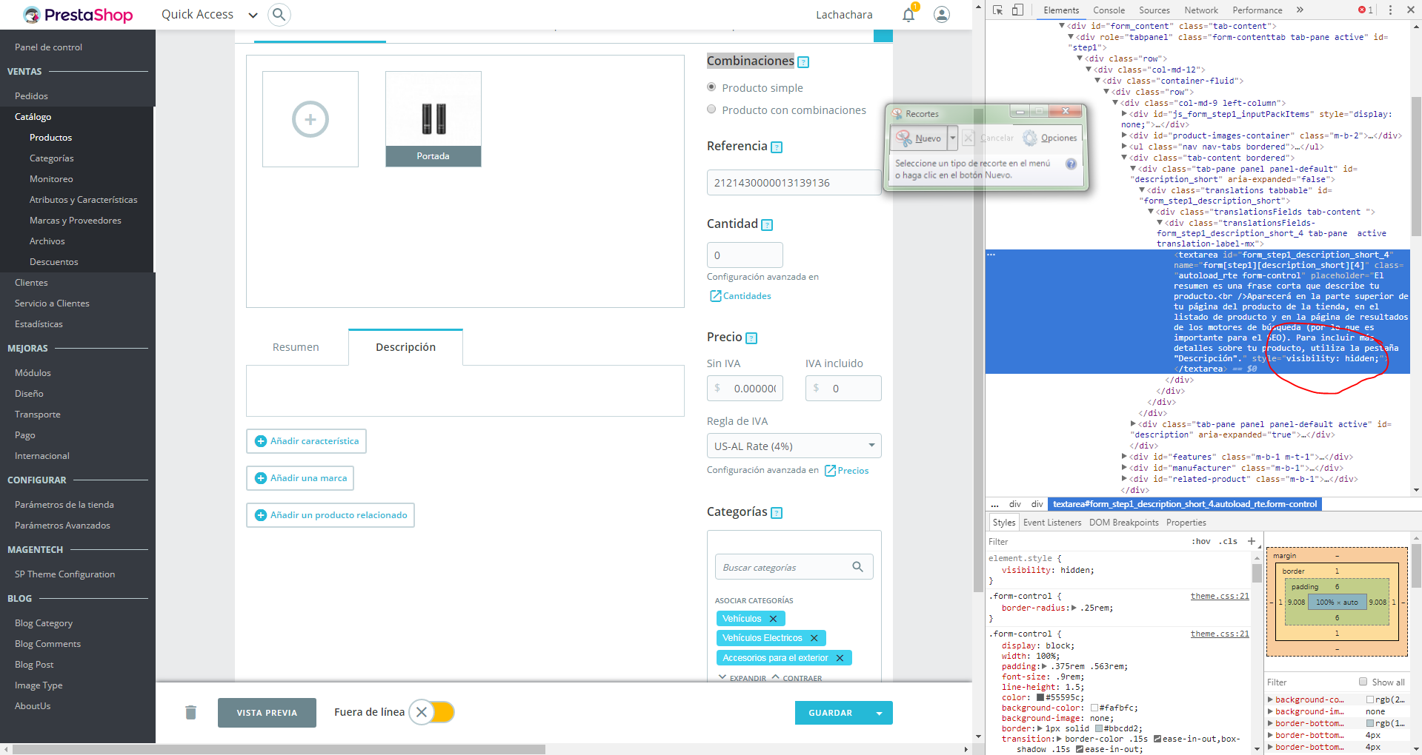Click the plus icon to add an image
This screenshot has width=1422, height=755.
(x=310, y=119)
